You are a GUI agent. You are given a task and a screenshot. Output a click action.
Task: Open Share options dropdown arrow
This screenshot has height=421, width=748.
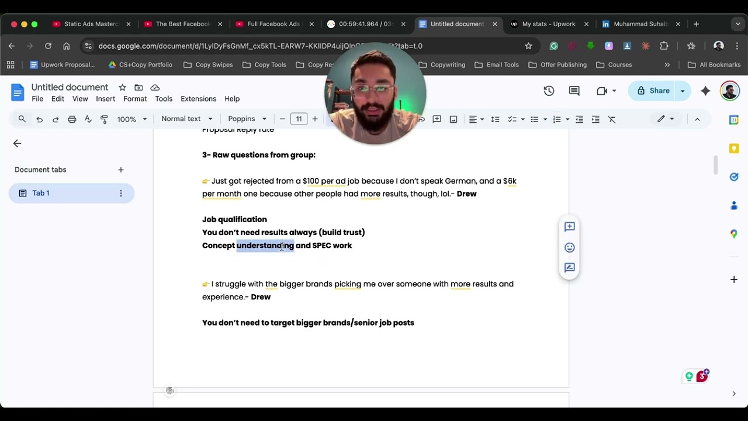pos(683,91)
